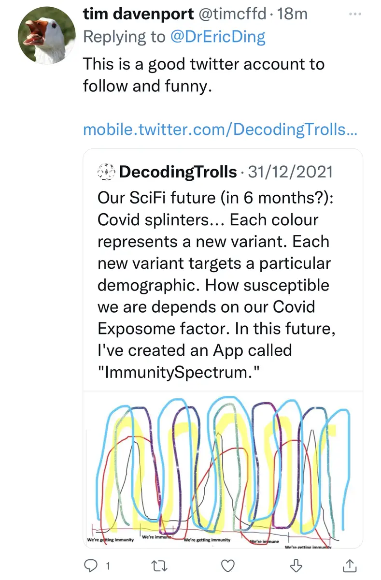Retweet this post using the retweet icon

coord(159,565)
